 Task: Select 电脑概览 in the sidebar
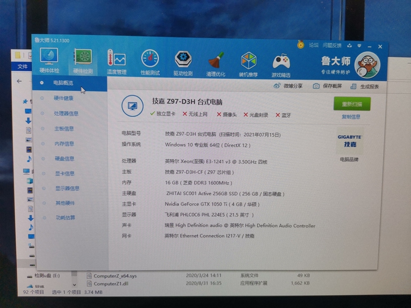coord(69,83)
